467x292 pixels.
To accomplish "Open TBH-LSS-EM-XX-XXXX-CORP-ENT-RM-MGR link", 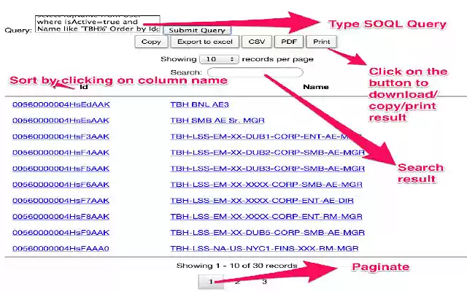I will (266, 217).
